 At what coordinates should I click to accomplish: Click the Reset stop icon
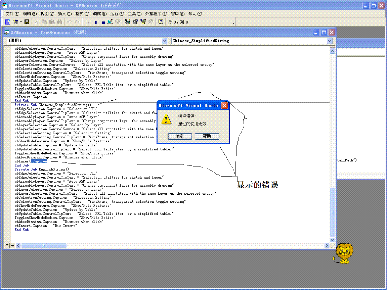[x=103, y=22]
